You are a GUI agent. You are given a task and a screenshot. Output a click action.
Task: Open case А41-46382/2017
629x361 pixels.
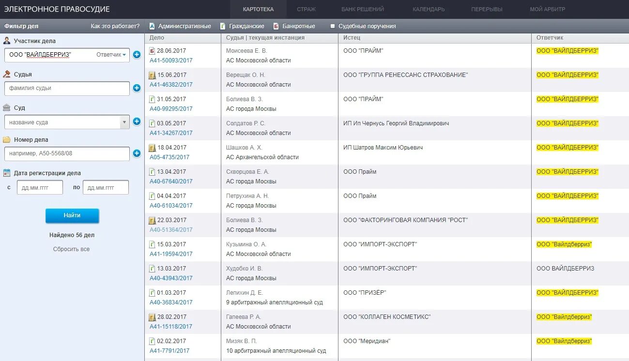coord(171,85)
